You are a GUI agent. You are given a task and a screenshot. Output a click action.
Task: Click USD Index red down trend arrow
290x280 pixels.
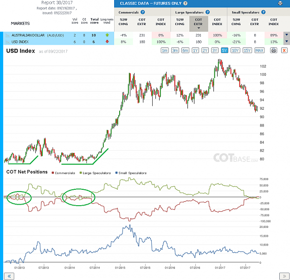click(107, 42)
